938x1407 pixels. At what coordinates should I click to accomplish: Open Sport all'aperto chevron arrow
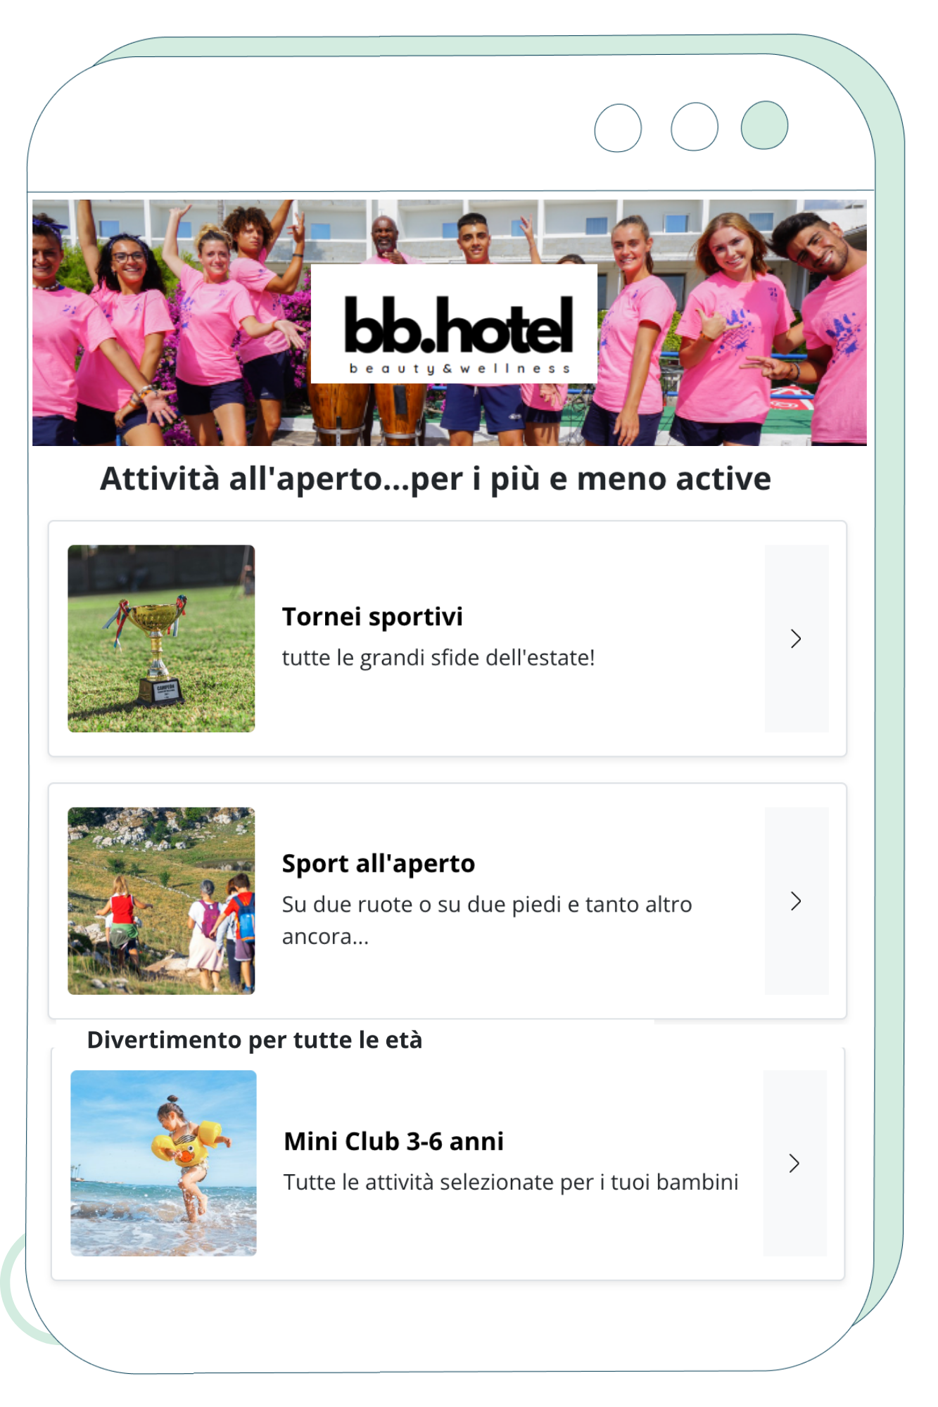tap(796, 900)
